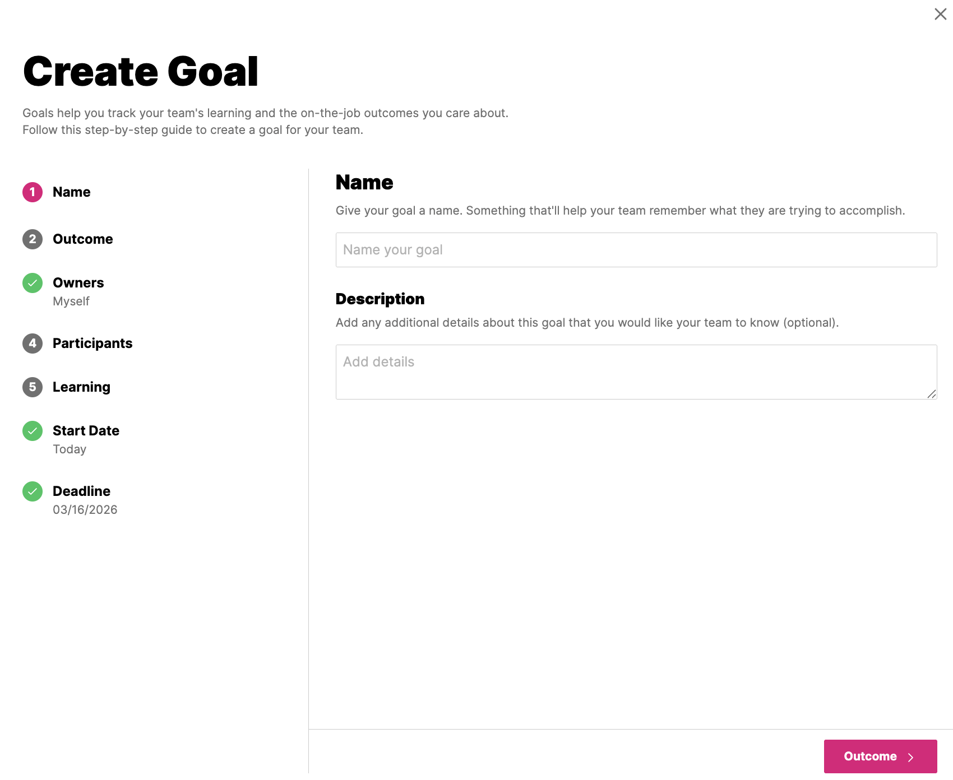Toggle the Start Date completed marker
The width and height of the screenshot is (953, 780).
point(33,431)
